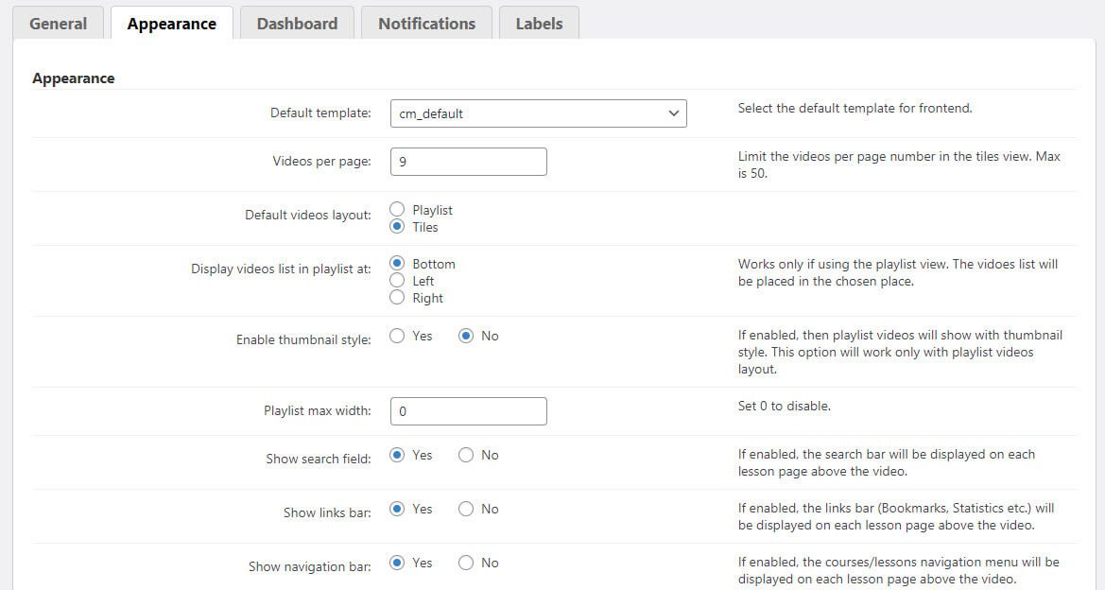Screen dimensions: 1105x590
Task: Disable the navigation bar display
Action: pos(464,563)
